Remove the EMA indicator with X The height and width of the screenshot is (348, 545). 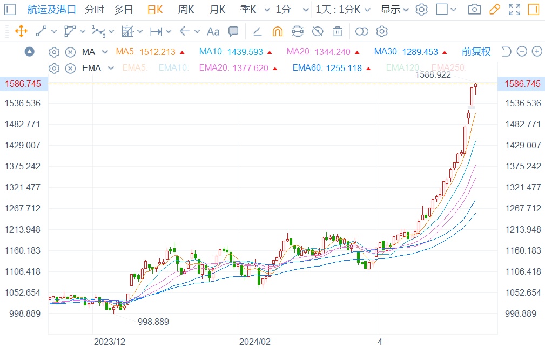(x=70, y=68)
